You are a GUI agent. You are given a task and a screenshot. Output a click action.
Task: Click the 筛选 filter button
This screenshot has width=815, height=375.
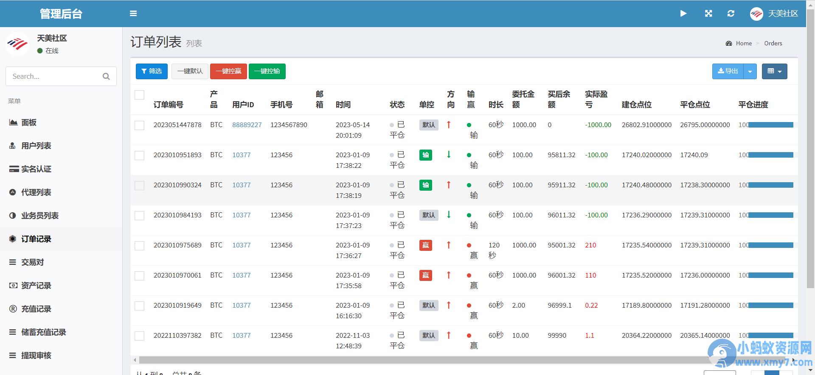click(x=152, y=71)
